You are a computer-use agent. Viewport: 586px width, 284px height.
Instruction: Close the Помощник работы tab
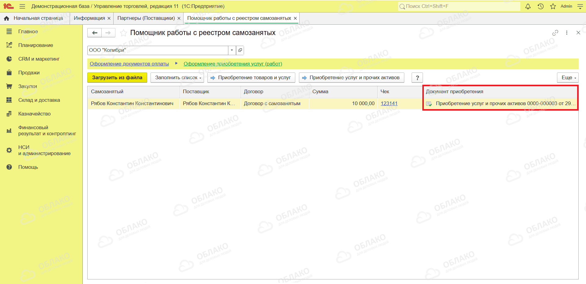pyautogui.click(x=295, y=18)
